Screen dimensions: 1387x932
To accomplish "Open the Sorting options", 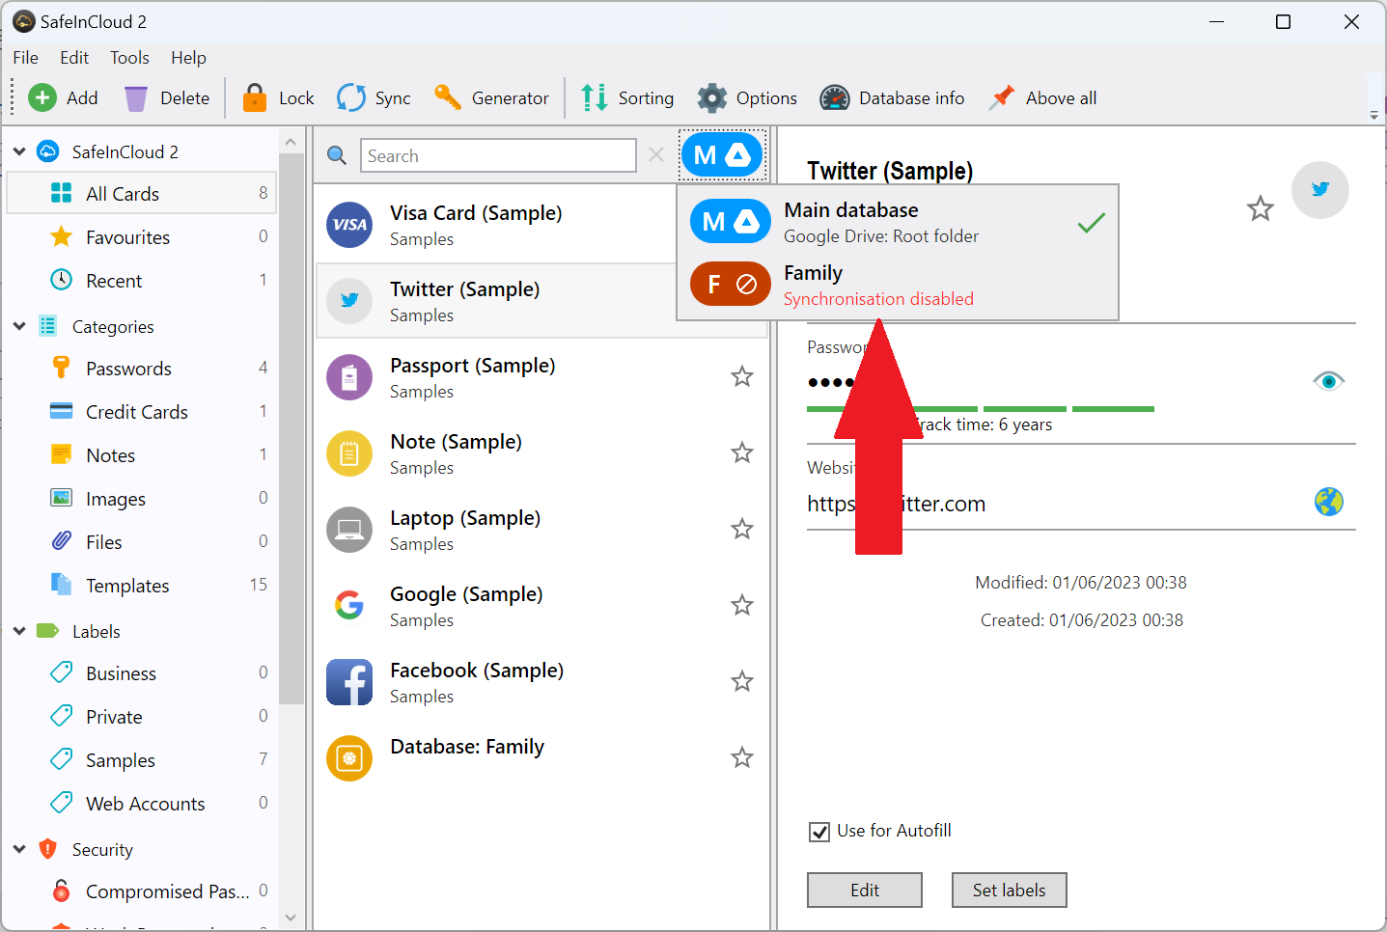I will (x=627, y=97).
